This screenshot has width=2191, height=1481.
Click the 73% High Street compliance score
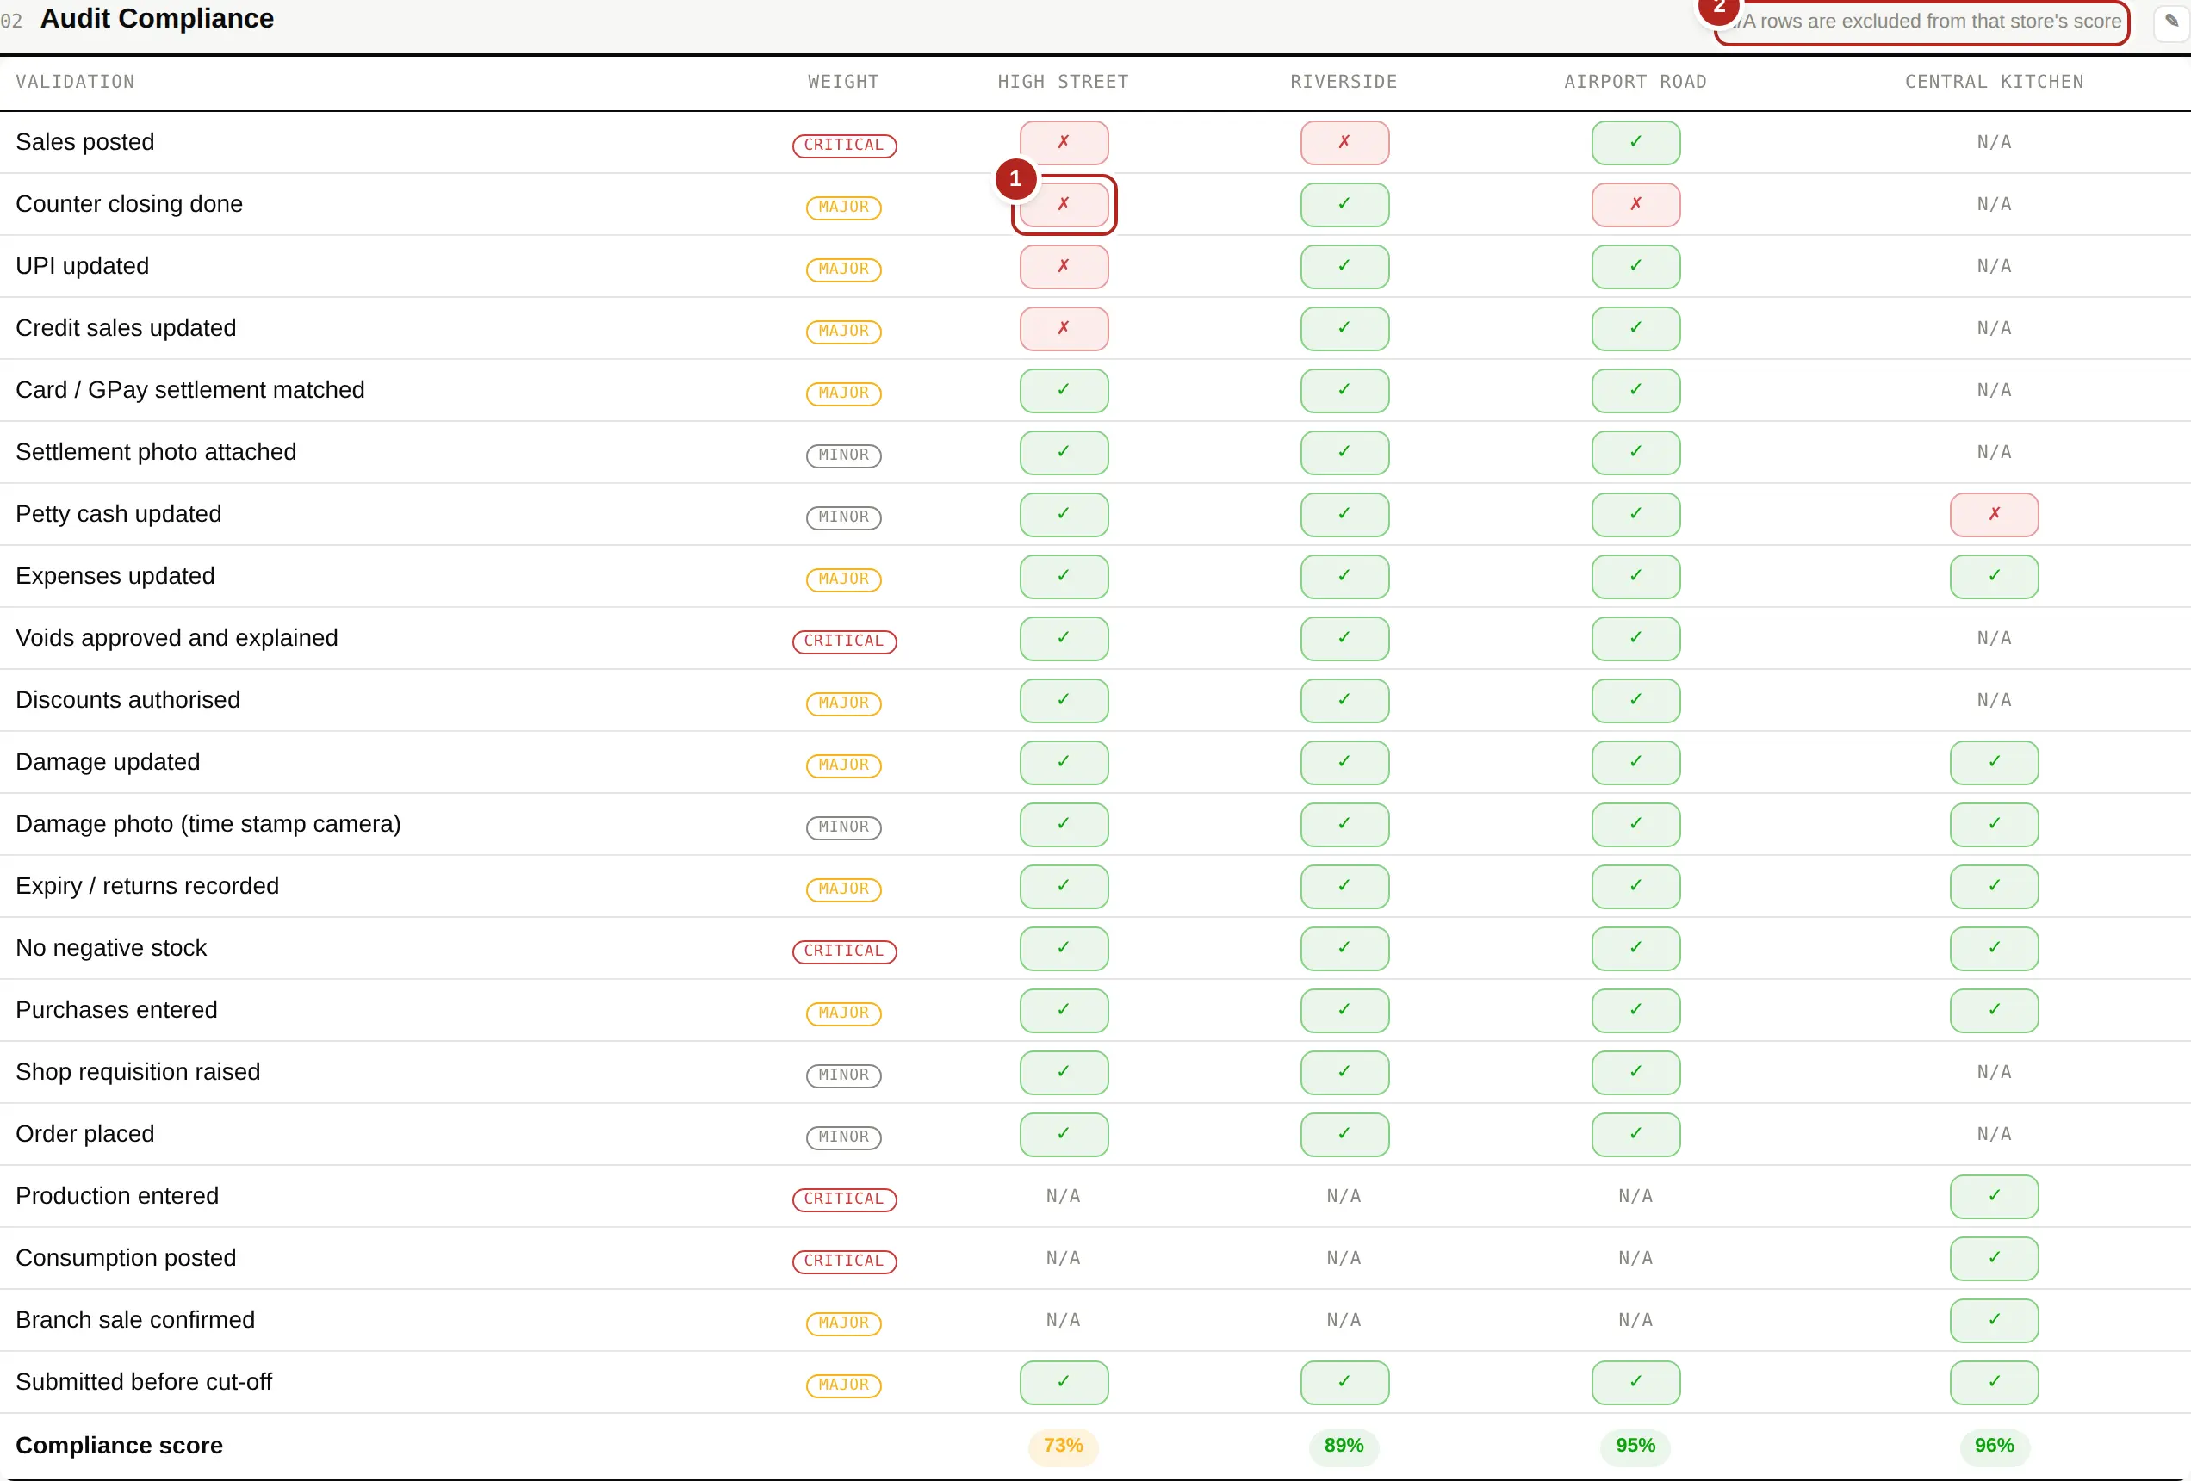coord(1064,1446)
